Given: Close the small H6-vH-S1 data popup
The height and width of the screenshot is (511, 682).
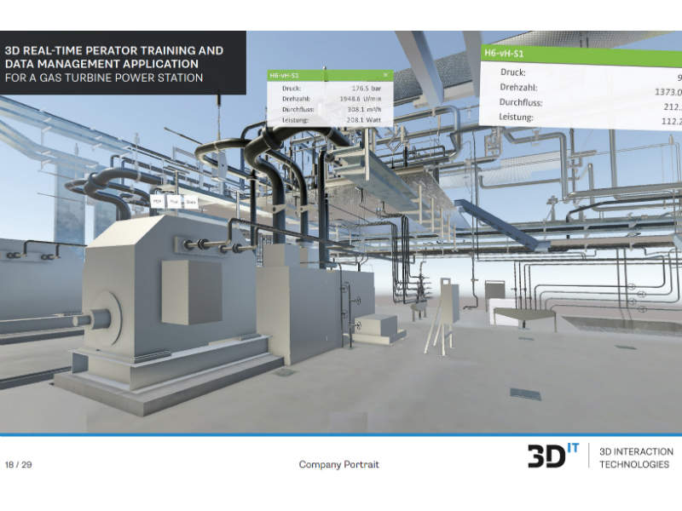Looking at the screenshot, I should (385, 75).
